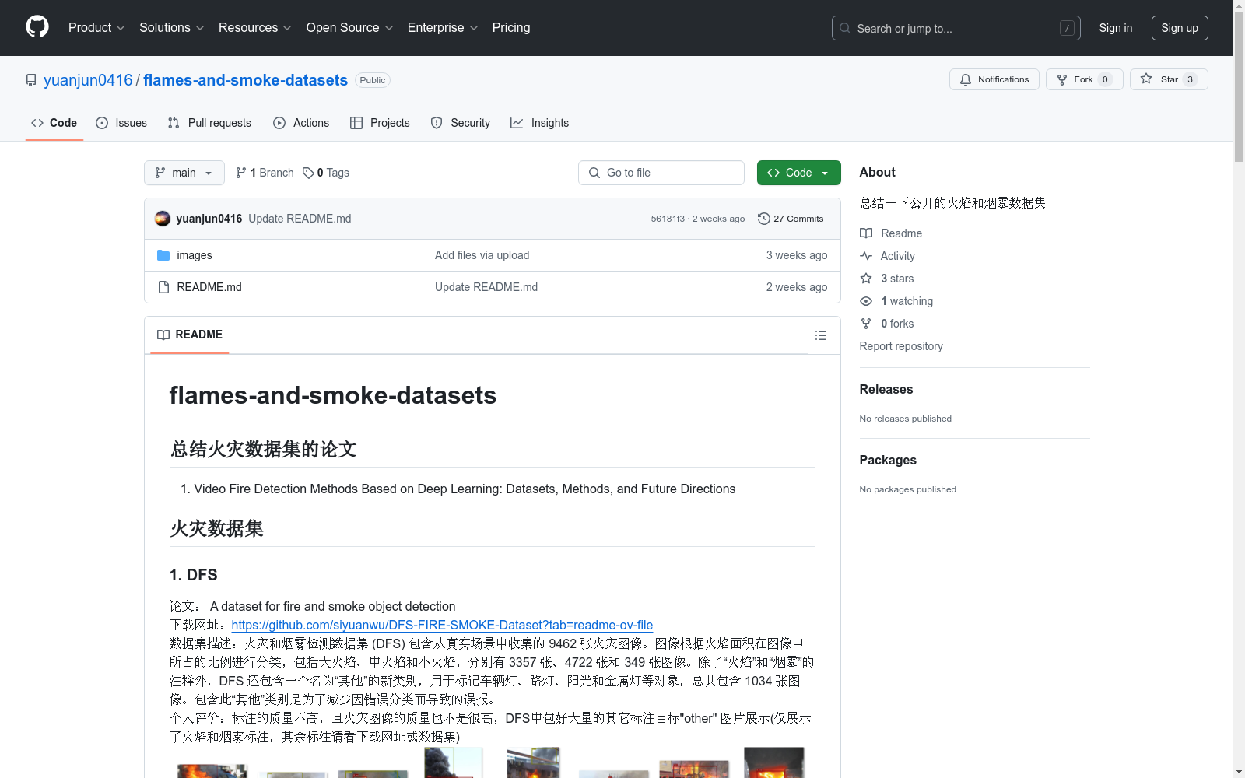Click Sign in
1245x778 pixels.
(x=1116, y=28)
